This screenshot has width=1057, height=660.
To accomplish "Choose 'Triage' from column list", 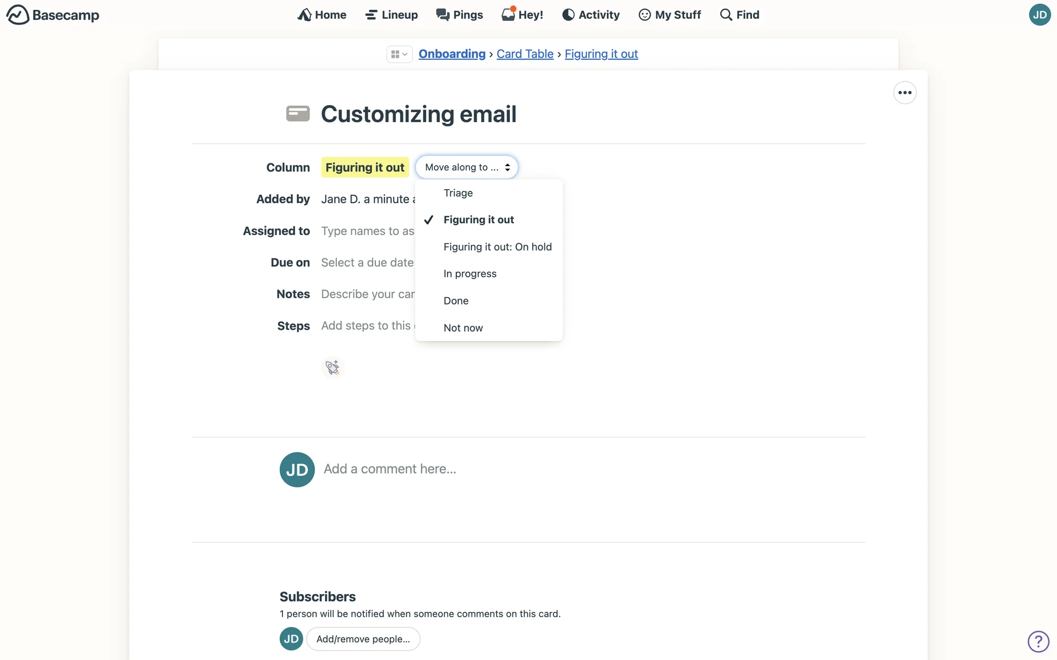I will tap(458, 193).
